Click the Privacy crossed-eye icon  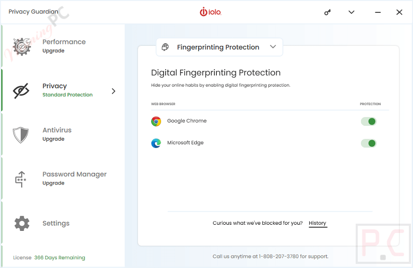[x=21, y=91]
